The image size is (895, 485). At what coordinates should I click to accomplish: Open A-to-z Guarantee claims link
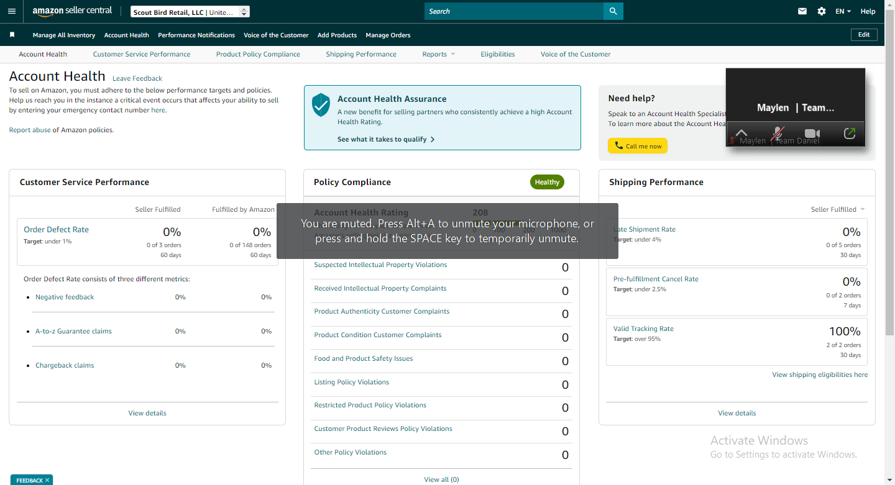point(73,331)
